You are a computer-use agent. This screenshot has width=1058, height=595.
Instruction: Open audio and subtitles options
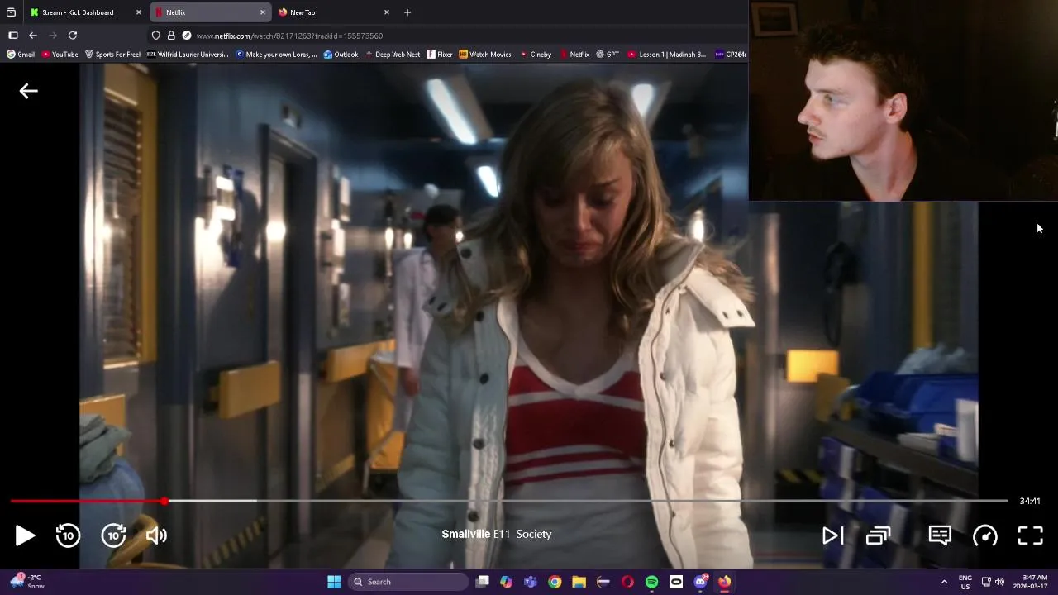(940, 535)
